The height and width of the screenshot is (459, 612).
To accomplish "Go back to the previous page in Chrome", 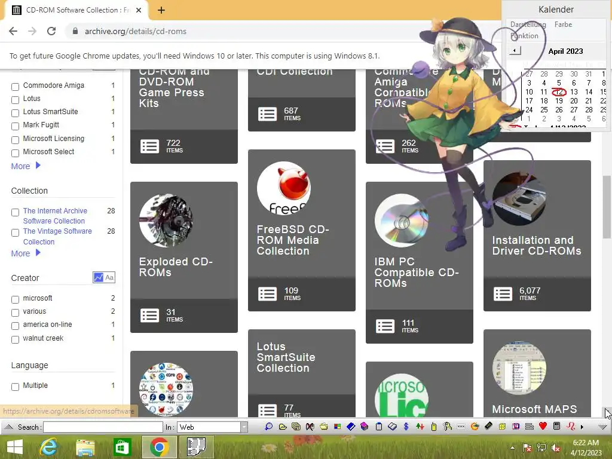I will (x=13, y=31).
